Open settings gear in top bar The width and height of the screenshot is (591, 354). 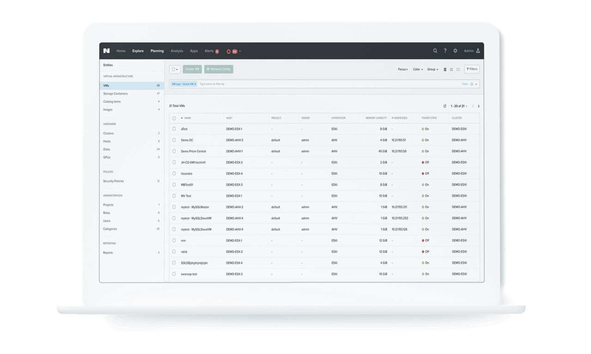pos(455,51)
